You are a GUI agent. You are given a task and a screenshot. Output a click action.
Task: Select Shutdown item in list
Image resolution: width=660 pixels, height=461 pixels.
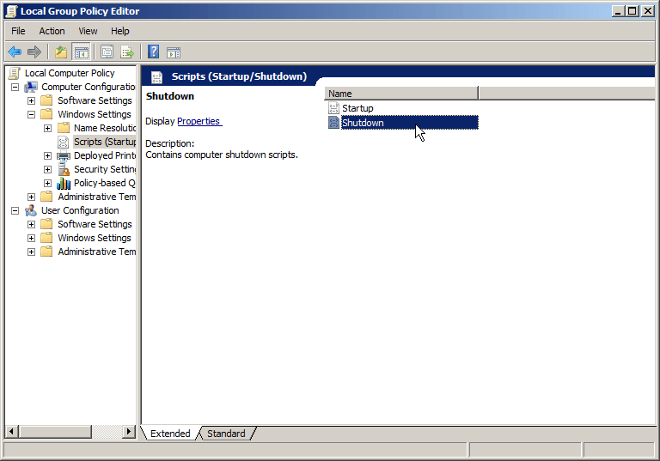click(410, 123)
